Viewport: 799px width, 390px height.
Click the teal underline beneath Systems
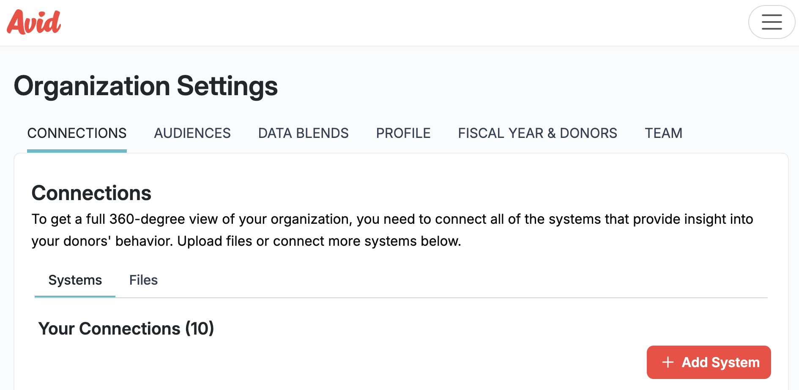pos(75,296)
